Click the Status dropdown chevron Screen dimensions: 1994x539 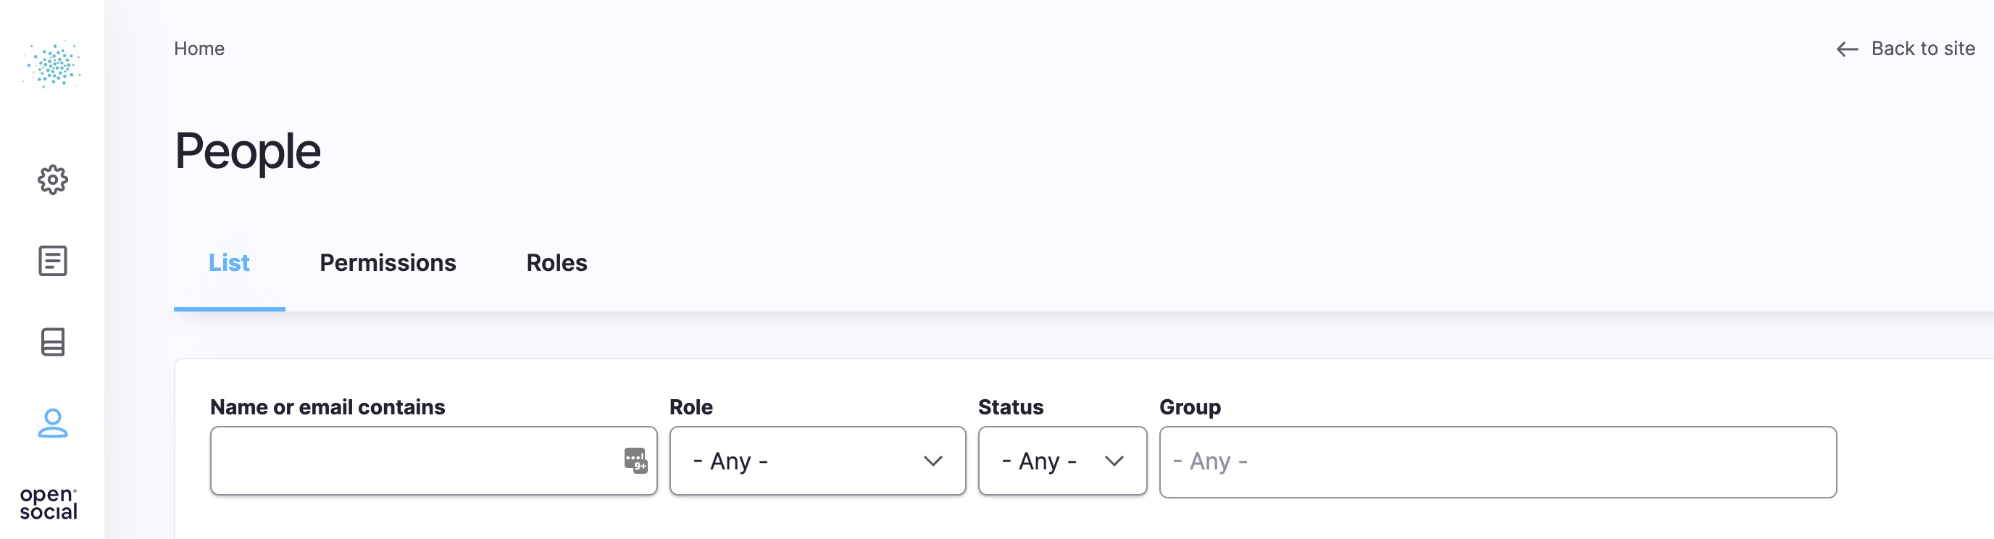tap(1114, 461)
